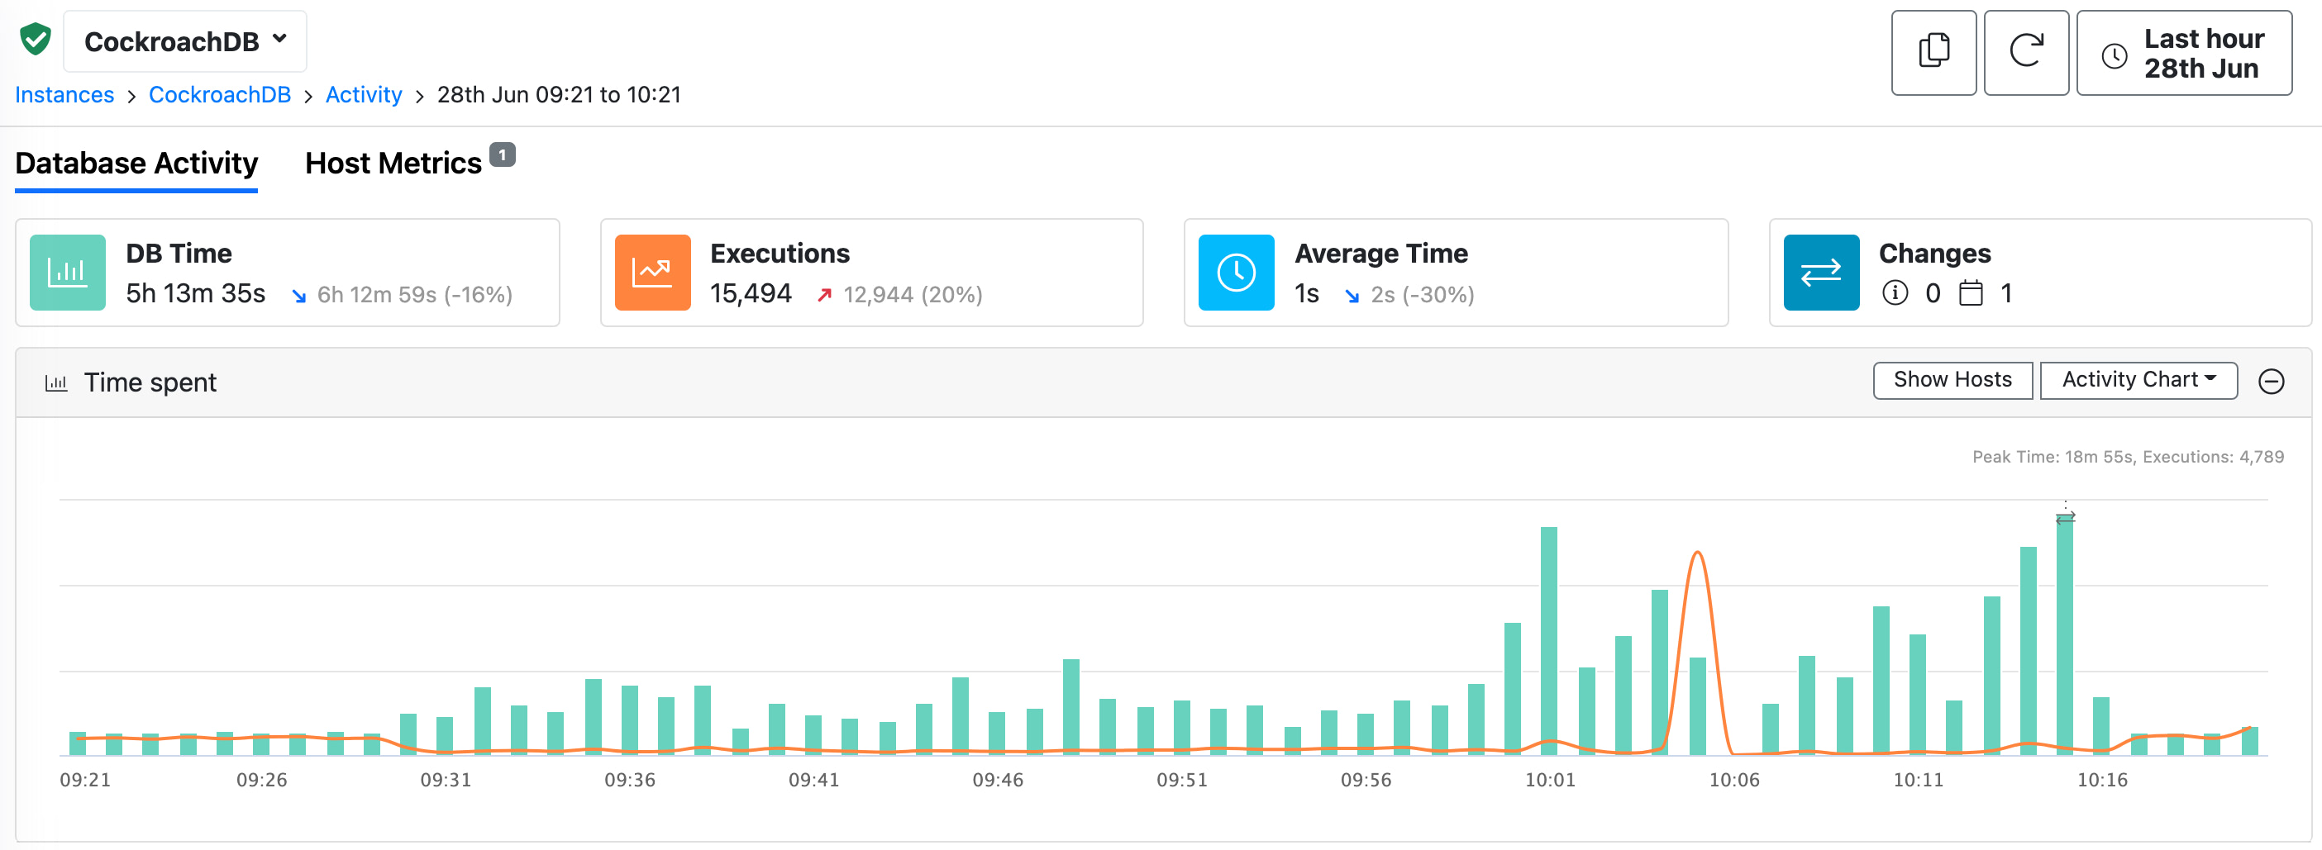Click the Executions trend icon
2322x850 pixels.
pyautogui.click(x=652, y=272)
